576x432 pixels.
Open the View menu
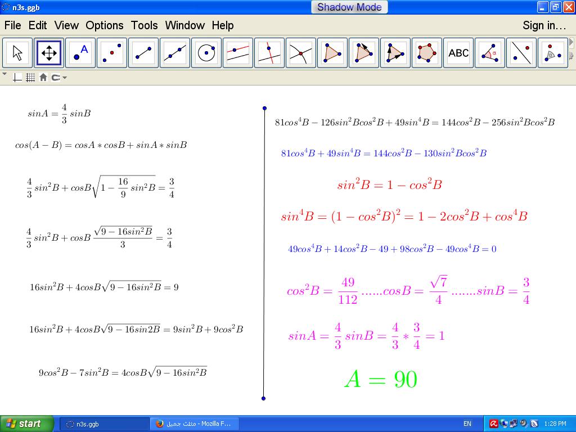[66, 25]
